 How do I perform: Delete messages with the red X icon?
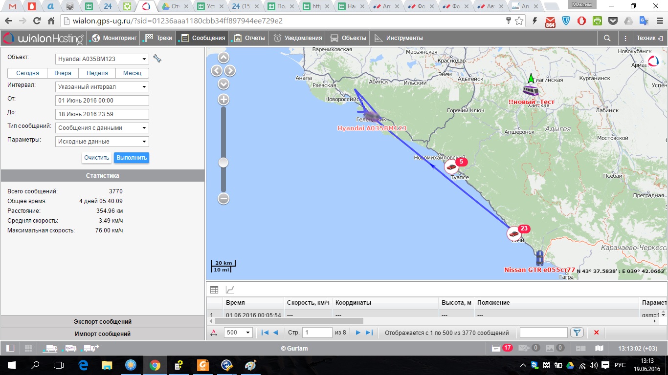coord(596,333)
